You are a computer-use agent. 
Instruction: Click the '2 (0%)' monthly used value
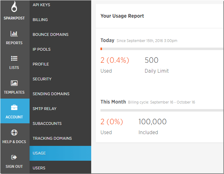[x=112, y=122]
